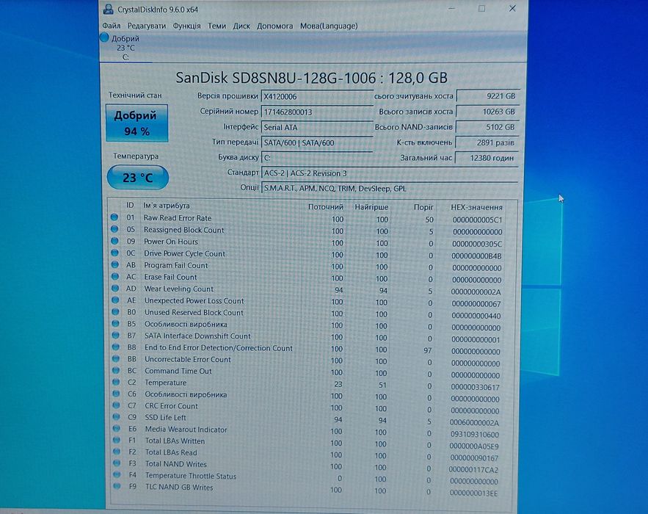Viewport: 648px width, 514px height.
Task: Click the options field S.M.A.R.T., APM, NCQ
Action: [389, 189]
